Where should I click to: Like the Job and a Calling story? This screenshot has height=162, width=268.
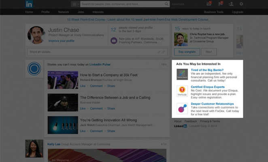pos(83,109)
